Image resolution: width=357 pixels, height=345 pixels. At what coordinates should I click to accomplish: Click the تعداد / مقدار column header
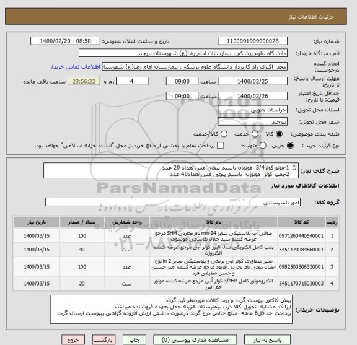point(82,222)
